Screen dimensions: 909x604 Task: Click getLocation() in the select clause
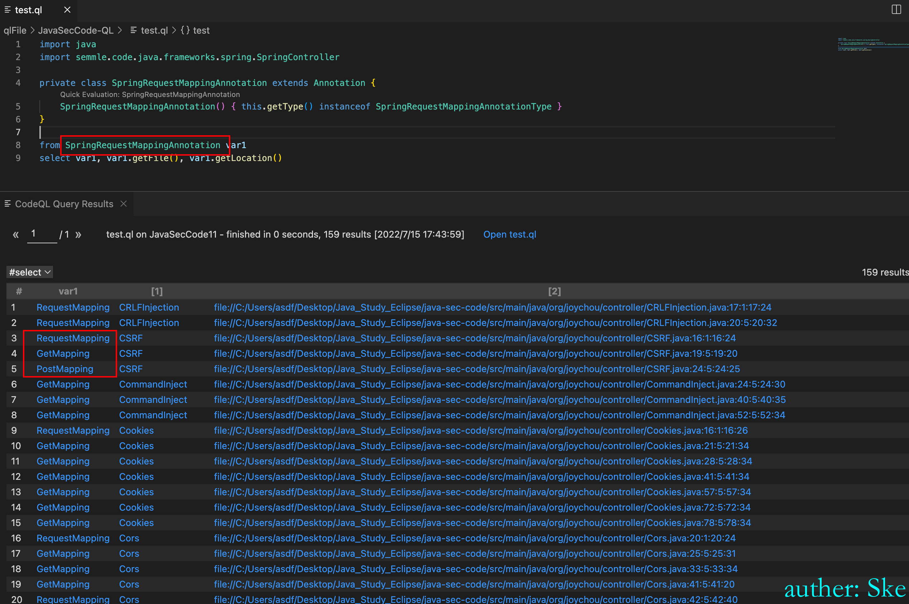pyautogui.click(x=249, y=158)
